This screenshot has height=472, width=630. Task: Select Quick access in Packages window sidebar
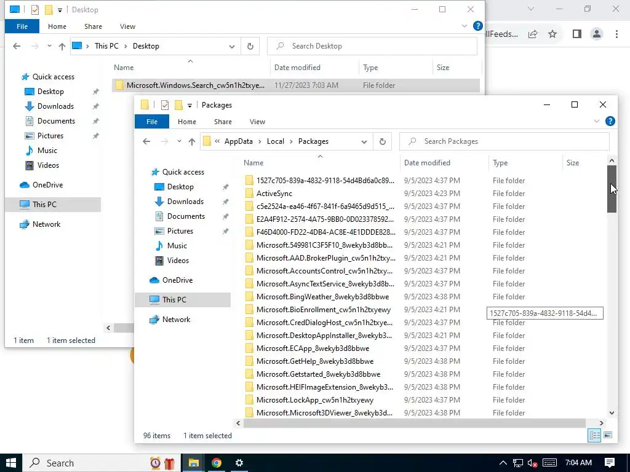(x=183, y=172)
